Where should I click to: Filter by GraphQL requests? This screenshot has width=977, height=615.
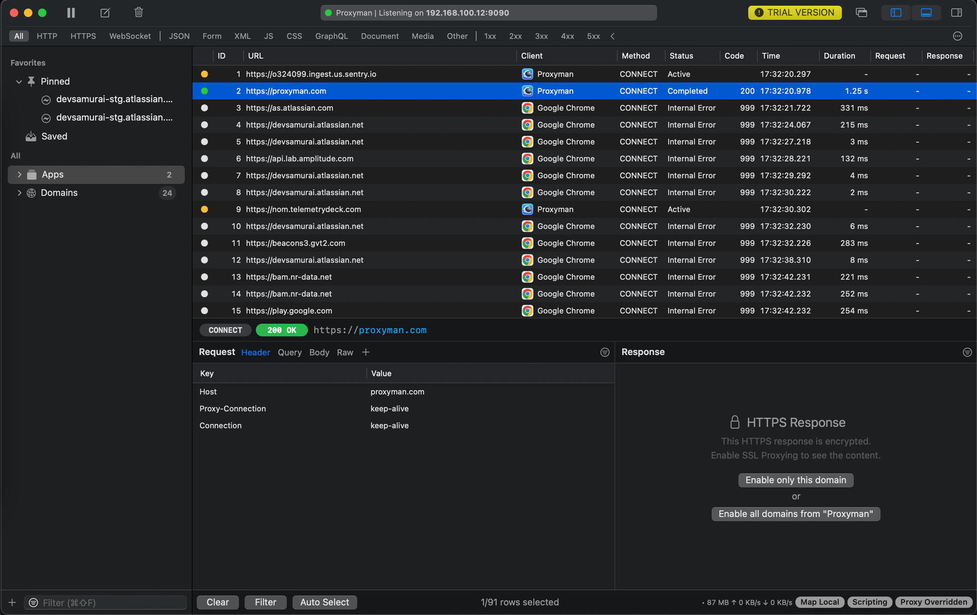tap(331, 36)
